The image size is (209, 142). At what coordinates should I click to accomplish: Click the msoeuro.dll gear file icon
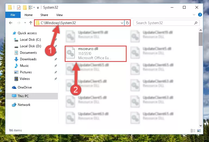(x=70, y=53)
